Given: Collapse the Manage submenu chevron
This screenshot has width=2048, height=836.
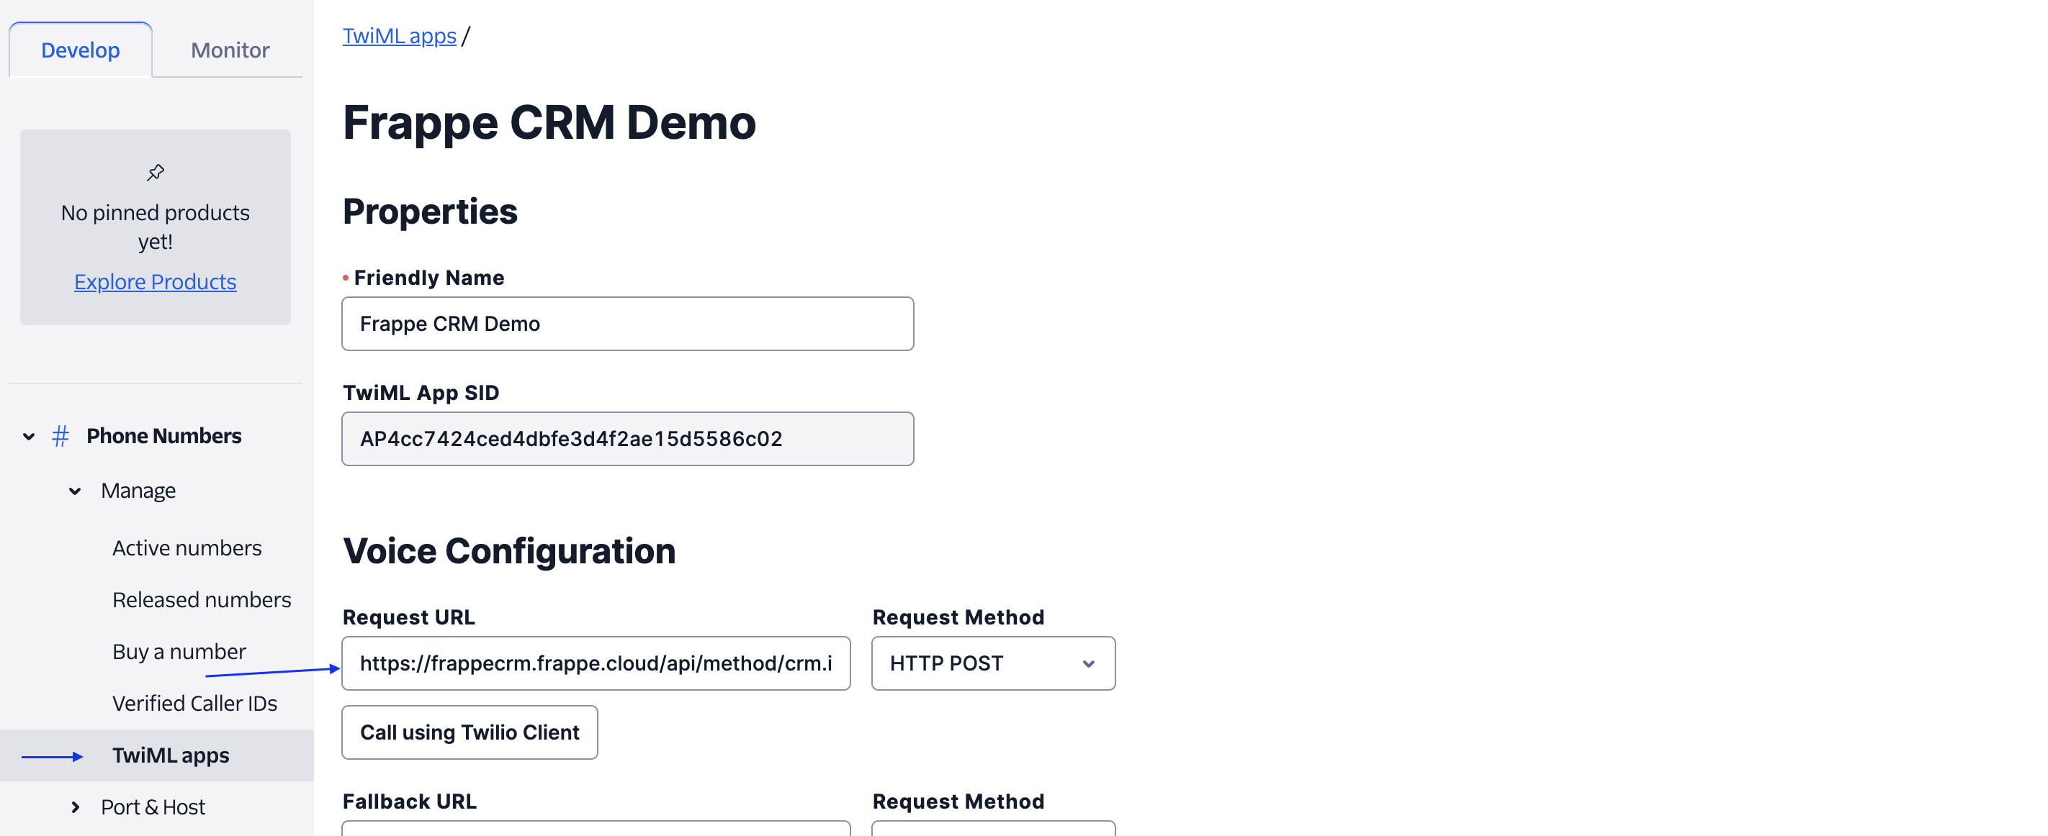Looking at the screenshot, I should (75, 491).
